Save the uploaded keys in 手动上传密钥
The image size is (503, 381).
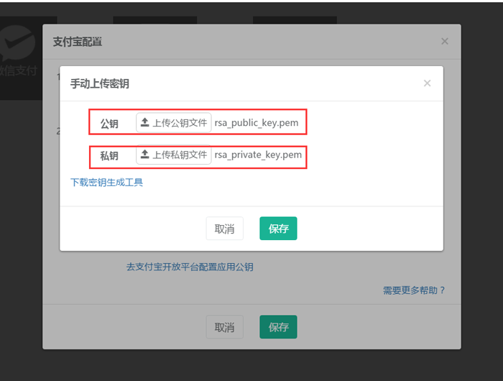[278, 229]
